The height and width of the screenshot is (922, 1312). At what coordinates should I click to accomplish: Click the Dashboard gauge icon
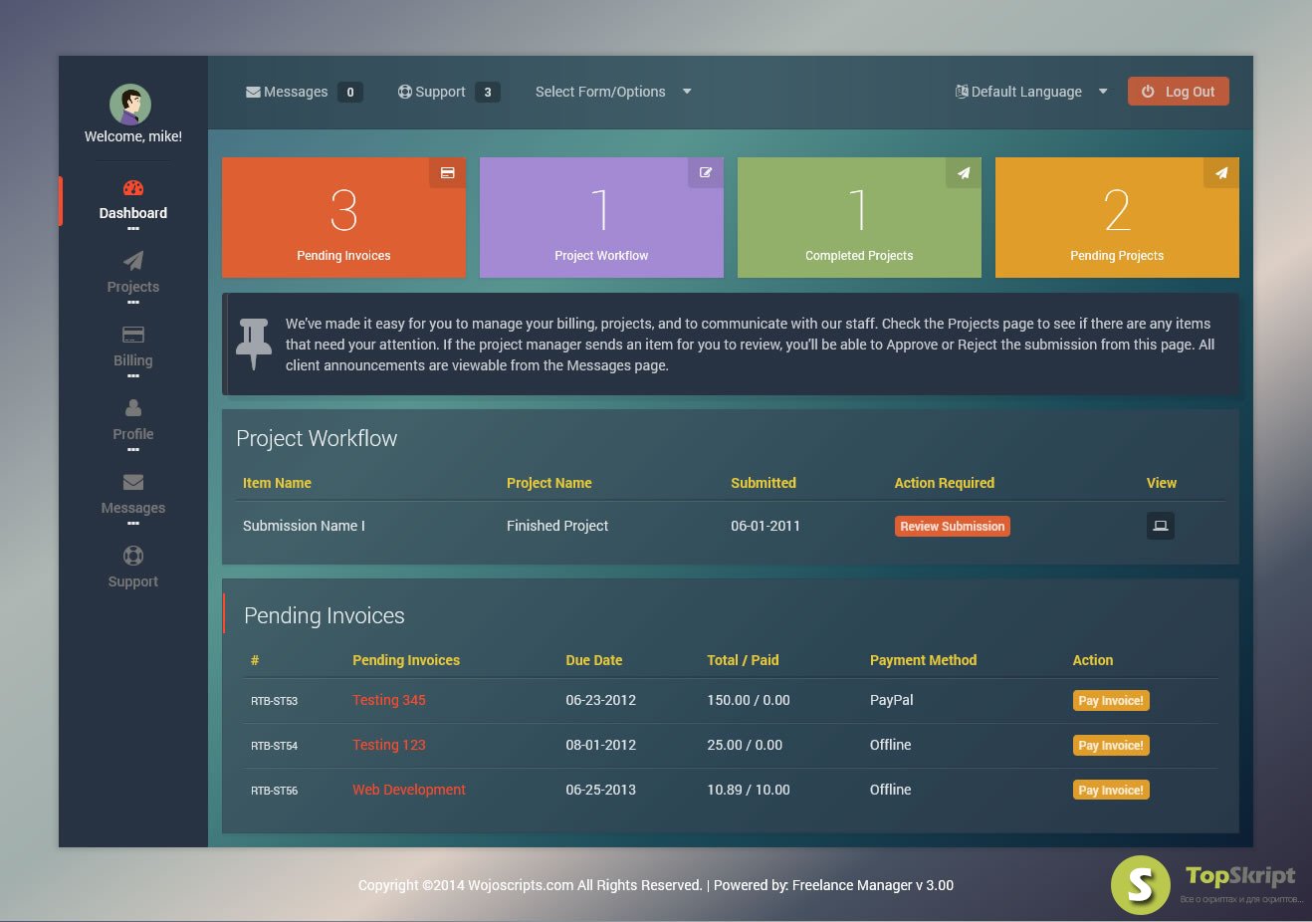click(x=133, y=187)
